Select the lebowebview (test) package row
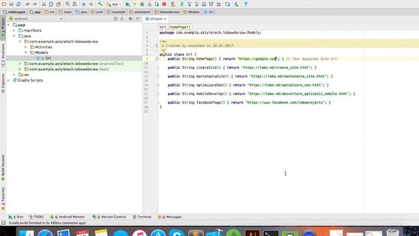419x236 pixels. 74,69
